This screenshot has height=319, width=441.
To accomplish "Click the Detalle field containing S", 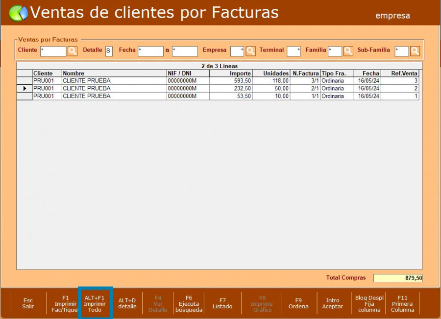I will click(x=109, y=51).
